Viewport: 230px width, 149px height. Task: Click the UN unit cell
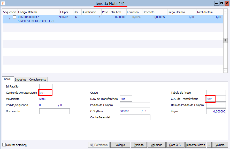(75, 17)
